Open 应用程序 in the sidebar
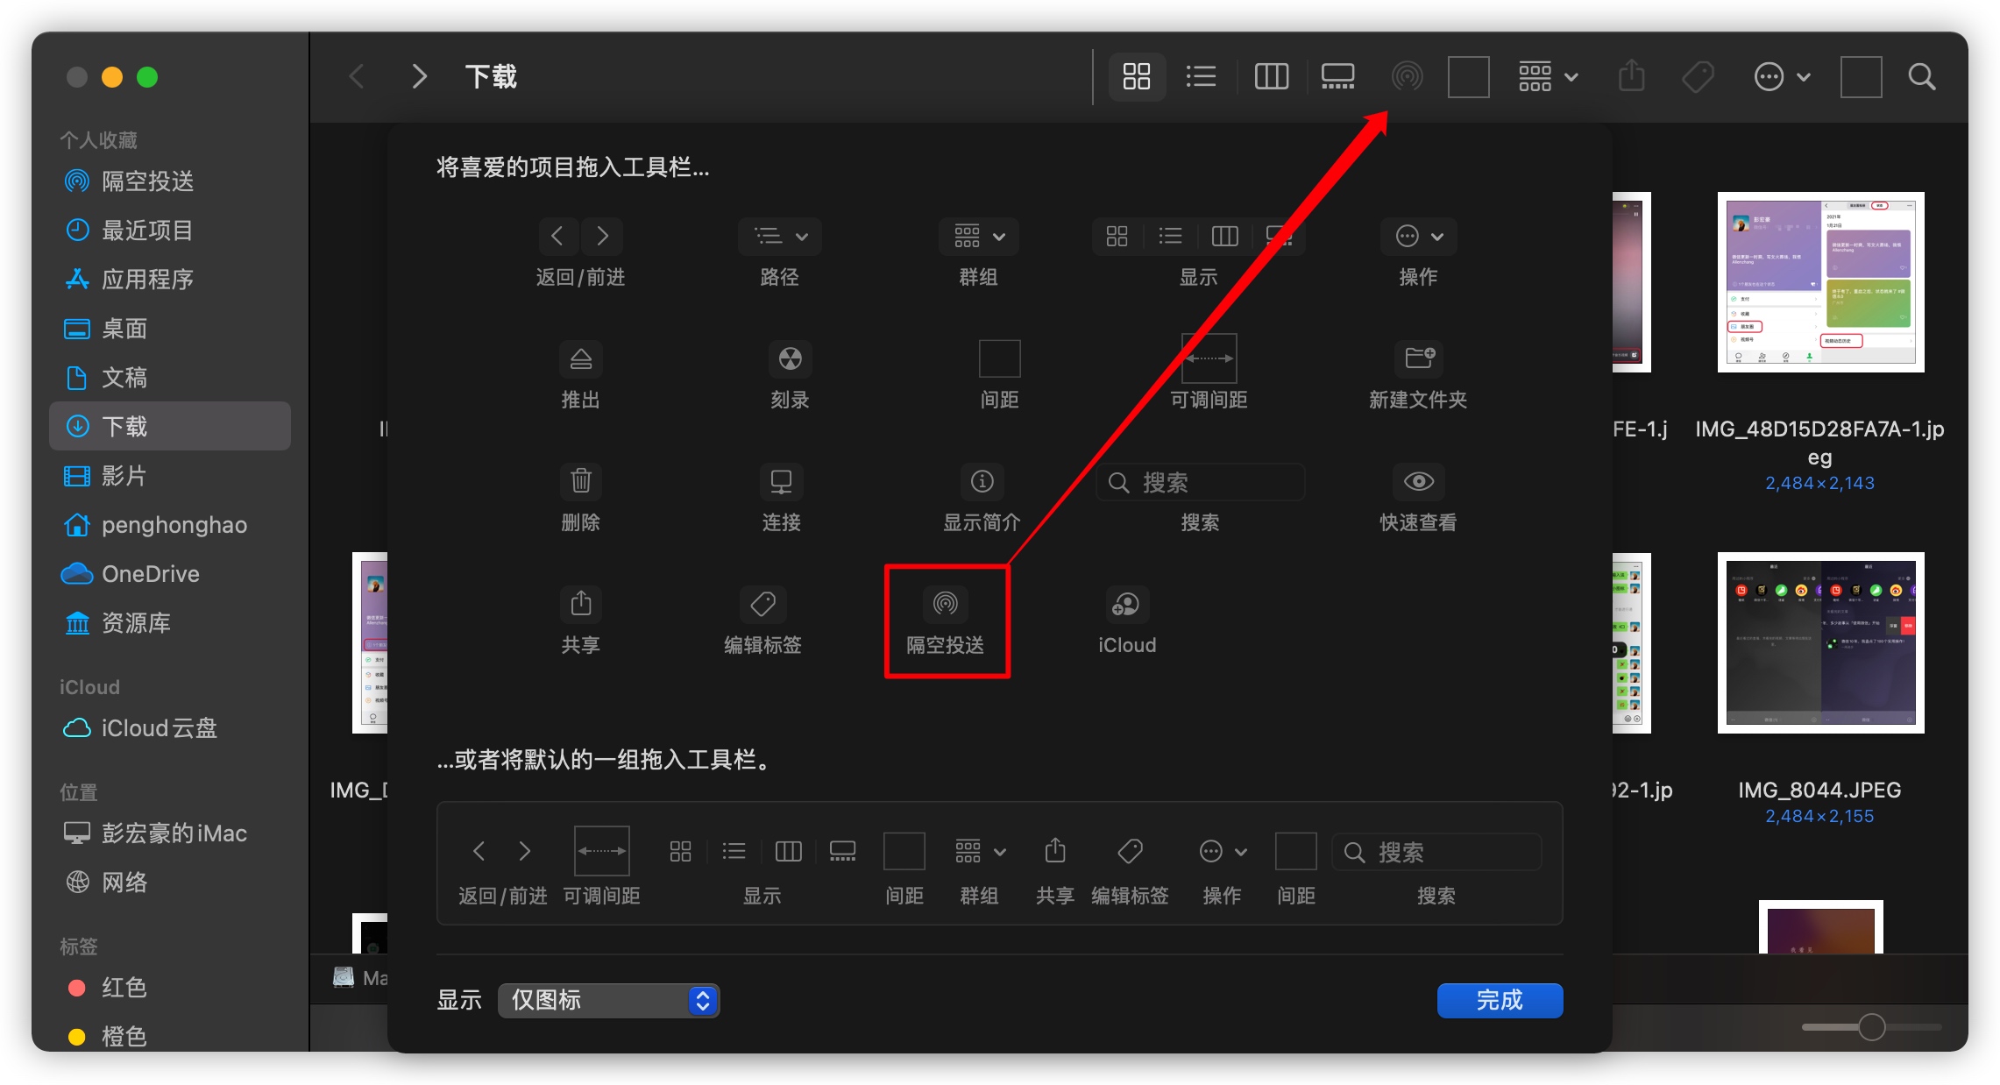Image resolution: width=2000 pixels, height=1085 pixels. (146, 280)
